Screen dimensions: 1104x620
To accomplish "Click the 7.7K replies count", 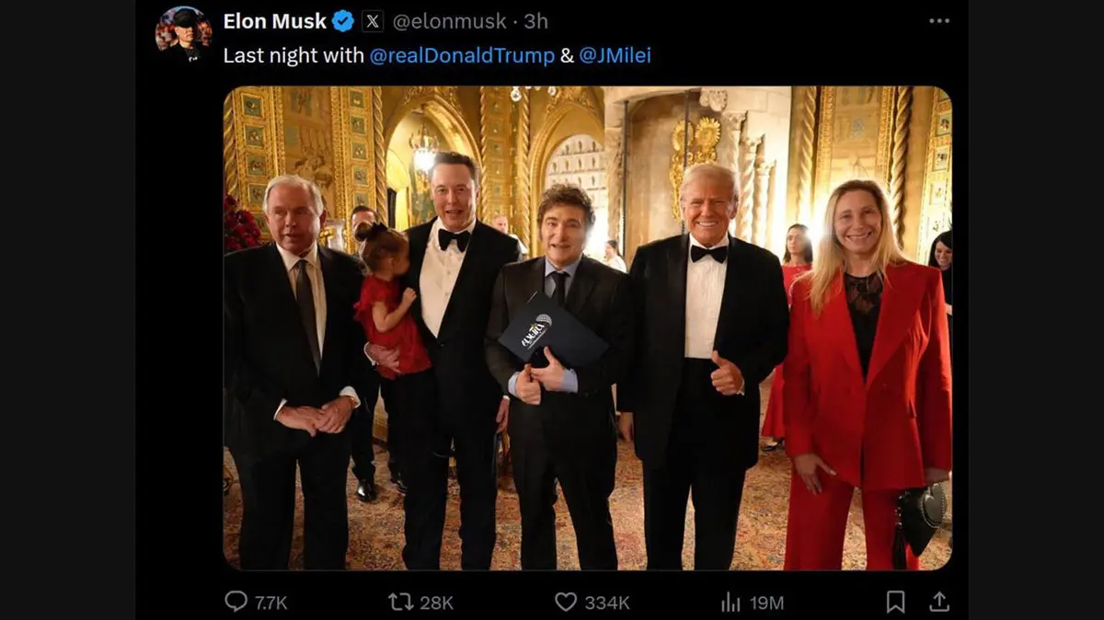I will click(x=271, y=603).
